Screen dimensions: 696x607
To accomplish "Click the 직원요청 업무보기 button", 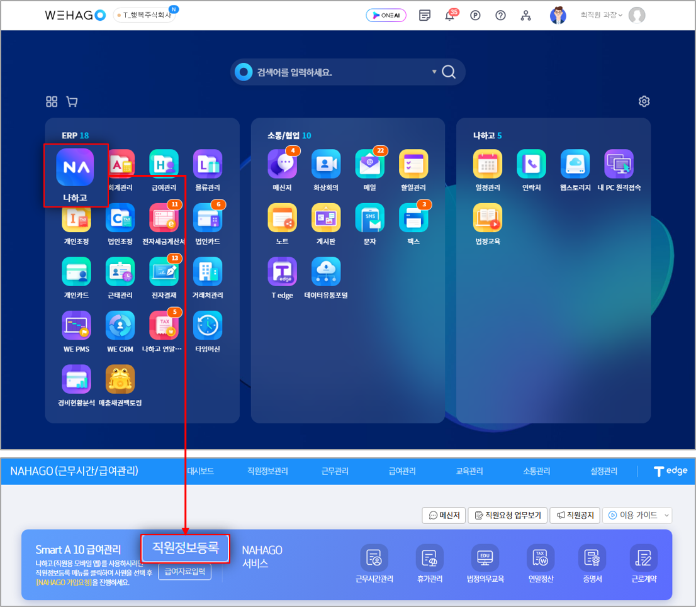I will (x=508, y=515).
